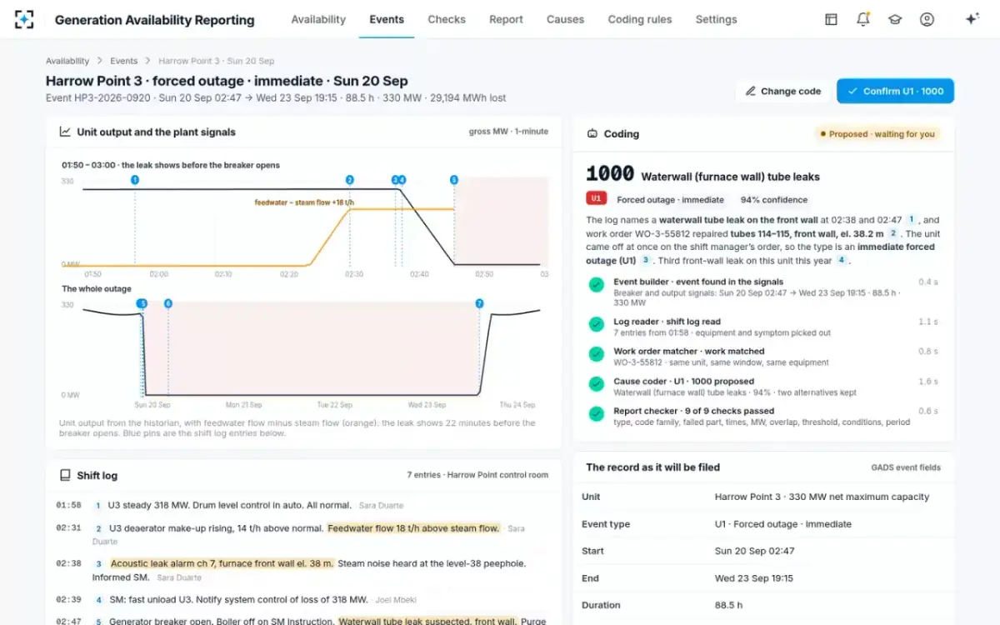This screenshot has height=625, width=1000.
Task: Open reference 4 after 'this unit this year'
Action: [842, 261]
